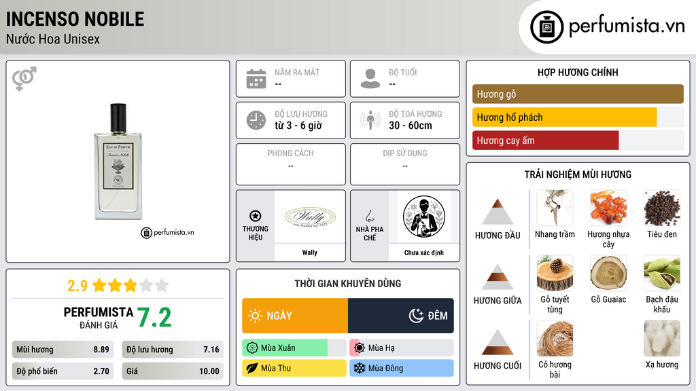The image size is (696, 391).
Task: Click the first gold rating star
Action: [x=99, y=285]
